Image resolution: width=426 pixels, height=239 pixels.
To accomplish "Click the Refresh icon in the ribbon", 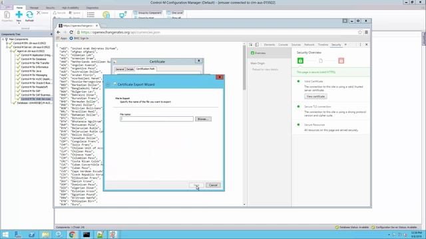I will tap(29, 15).
